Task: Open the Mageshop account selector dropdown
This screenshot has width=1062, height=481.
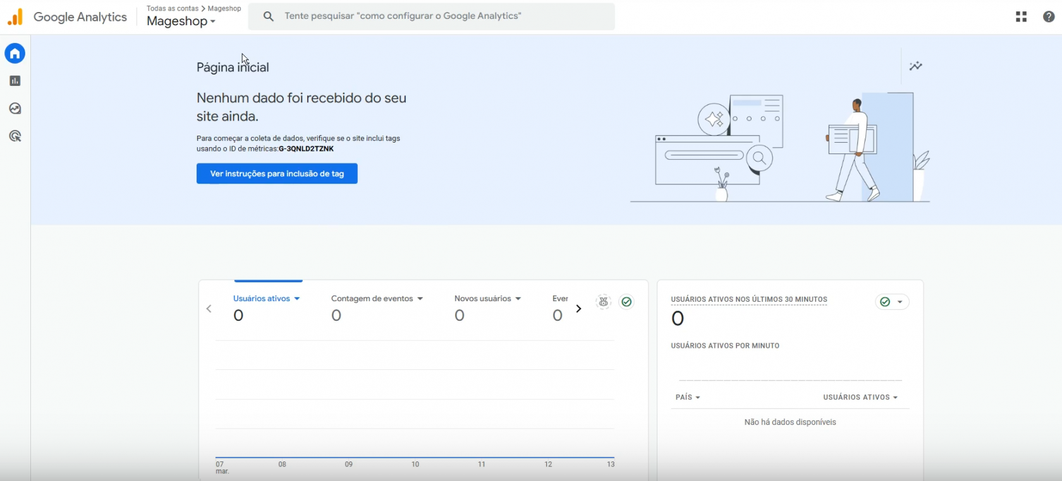Action: pos(181,21)
